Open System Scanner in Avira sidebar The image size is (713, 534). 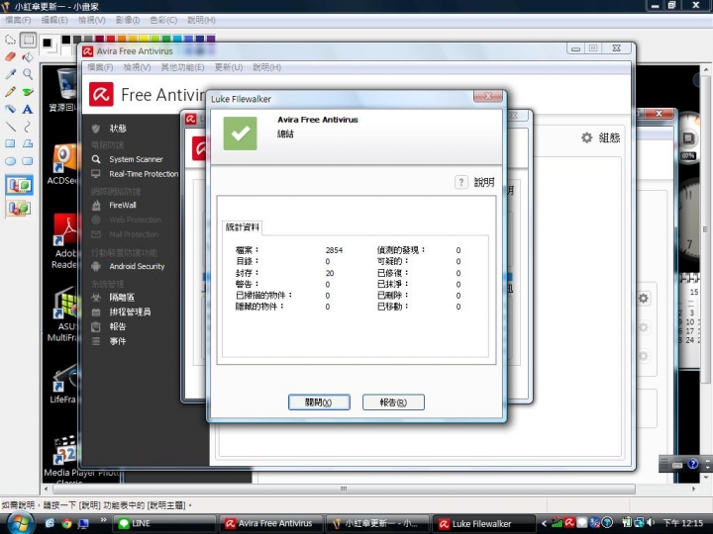[x=136, y=159]
